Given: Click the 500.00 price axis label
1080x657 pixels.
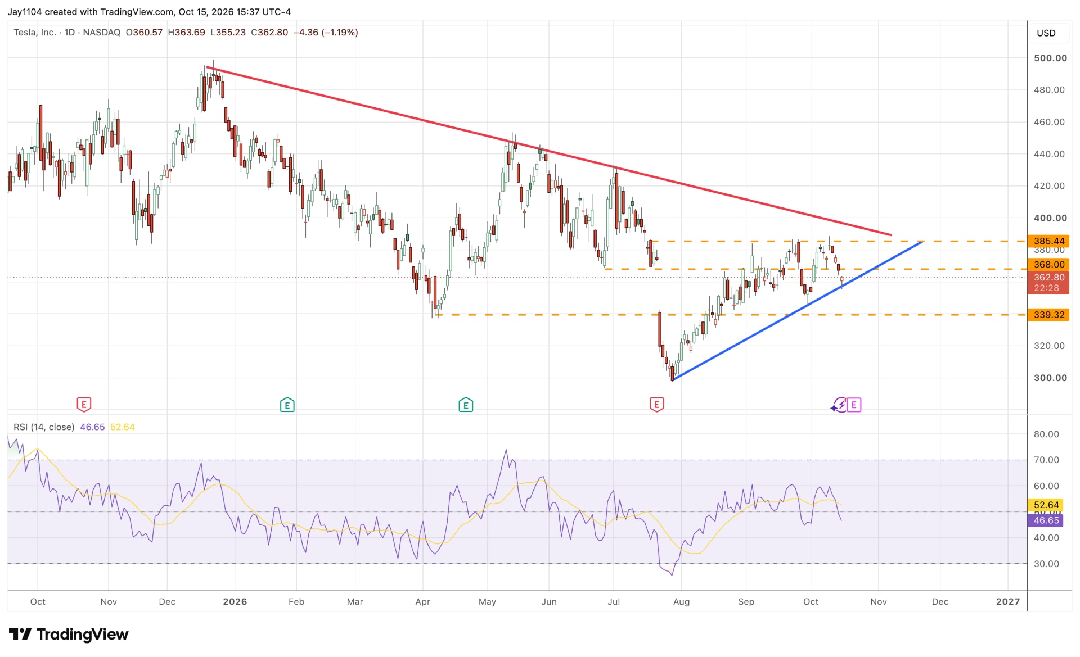Looking at the screenshot, I should (1050, 58).
